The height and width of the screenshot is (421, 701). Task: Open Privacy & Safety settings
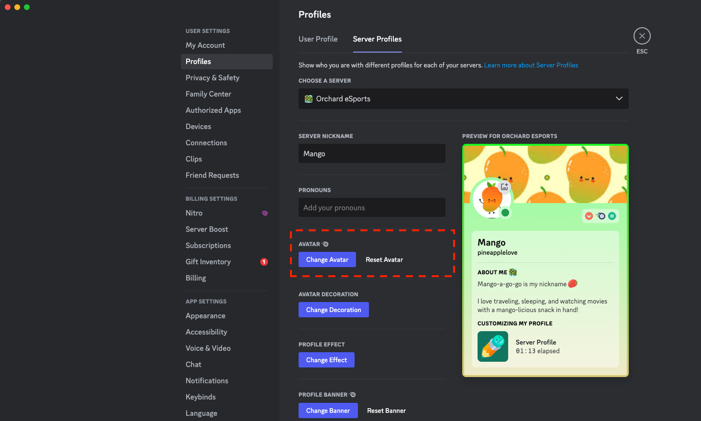[x=212, y=78]
